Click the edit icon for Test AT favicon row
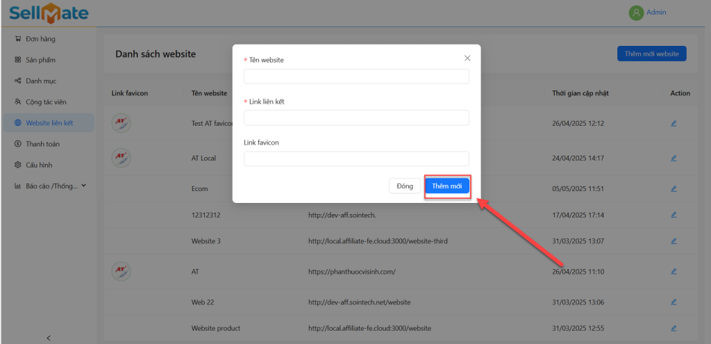 673,124
